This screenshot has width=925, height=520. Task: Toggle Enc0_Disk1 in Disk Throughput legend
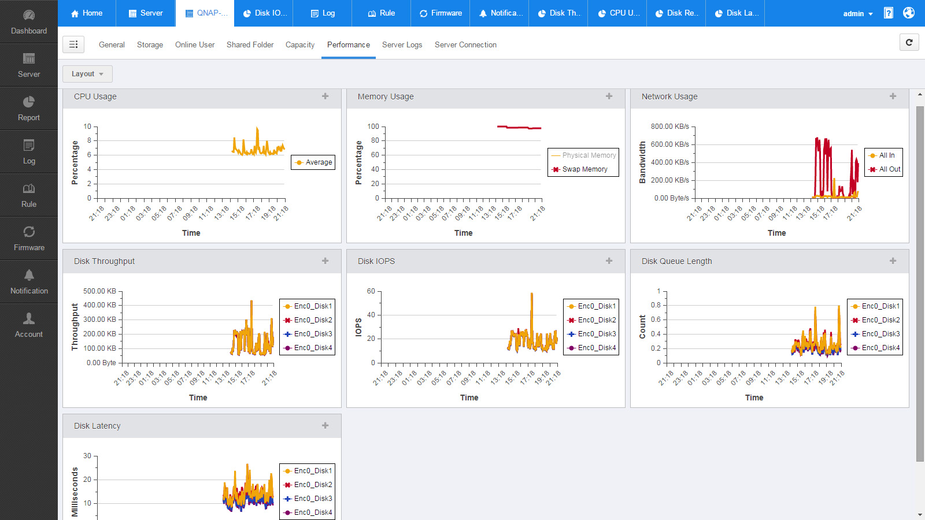[308, 306]
